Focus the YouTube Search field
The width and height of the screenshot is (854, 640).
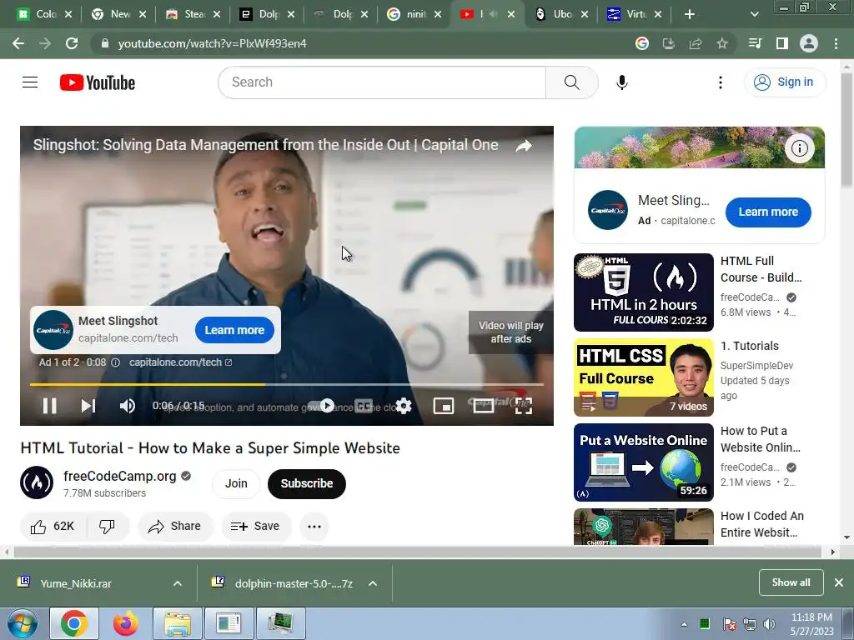coord(382,82)
